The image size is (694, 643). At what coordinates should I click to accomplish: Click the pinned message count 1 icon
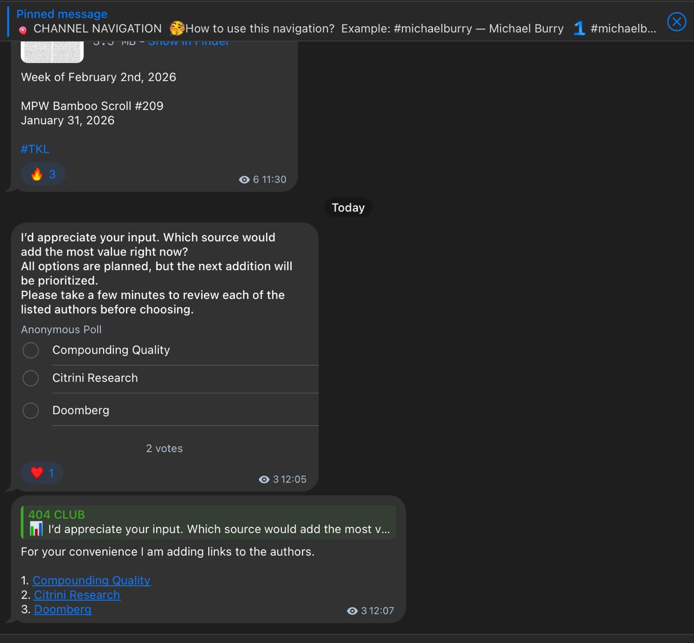coord(579,28)
